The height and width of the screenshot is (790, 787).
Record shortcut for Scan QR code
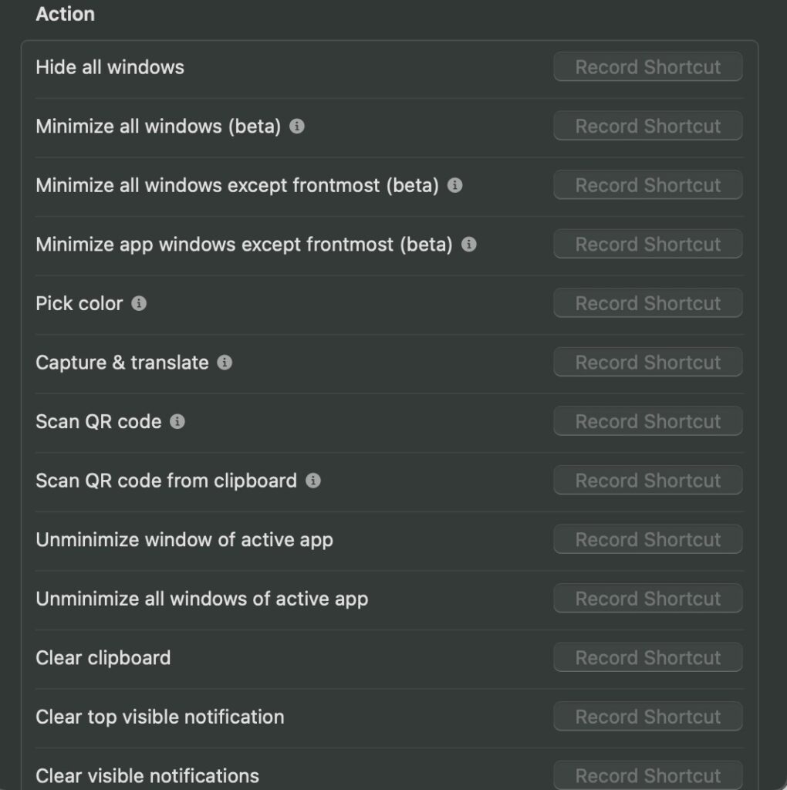point(648,420)
